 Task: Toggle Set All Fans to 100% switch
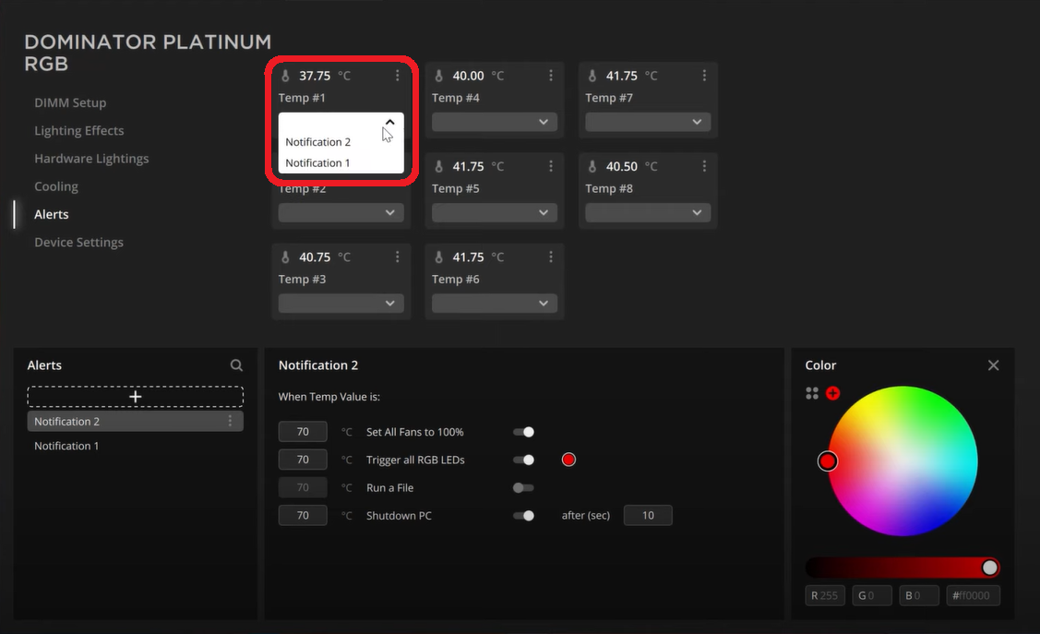pyautogui.click(x=523, y=432)
